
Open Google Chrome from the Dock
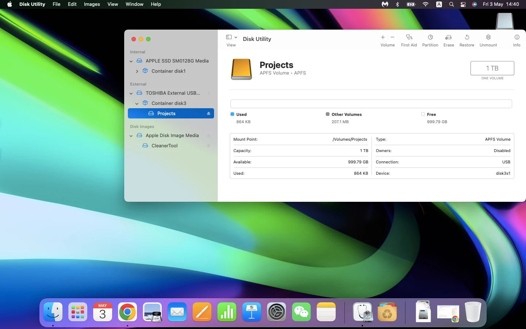[127, 312]
